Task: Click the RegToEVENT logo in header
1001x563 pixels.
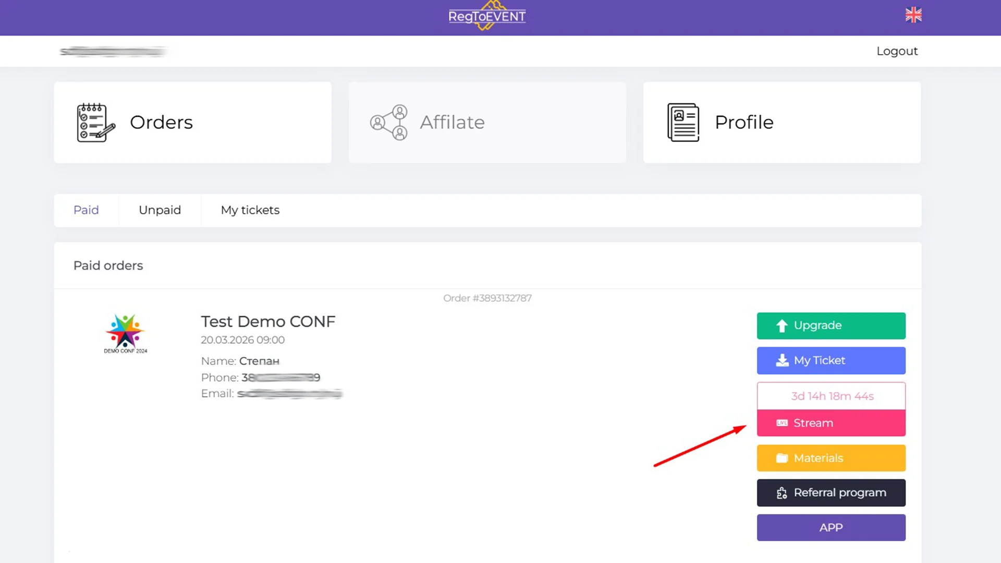Action: [x=487, y=16]
